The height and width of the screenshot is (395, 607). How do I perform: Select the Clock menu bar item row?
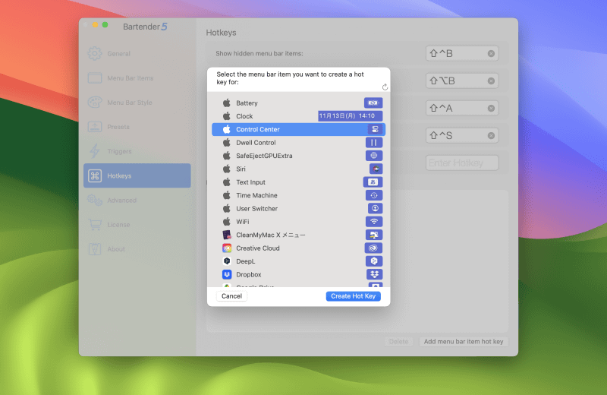point(298,116)
